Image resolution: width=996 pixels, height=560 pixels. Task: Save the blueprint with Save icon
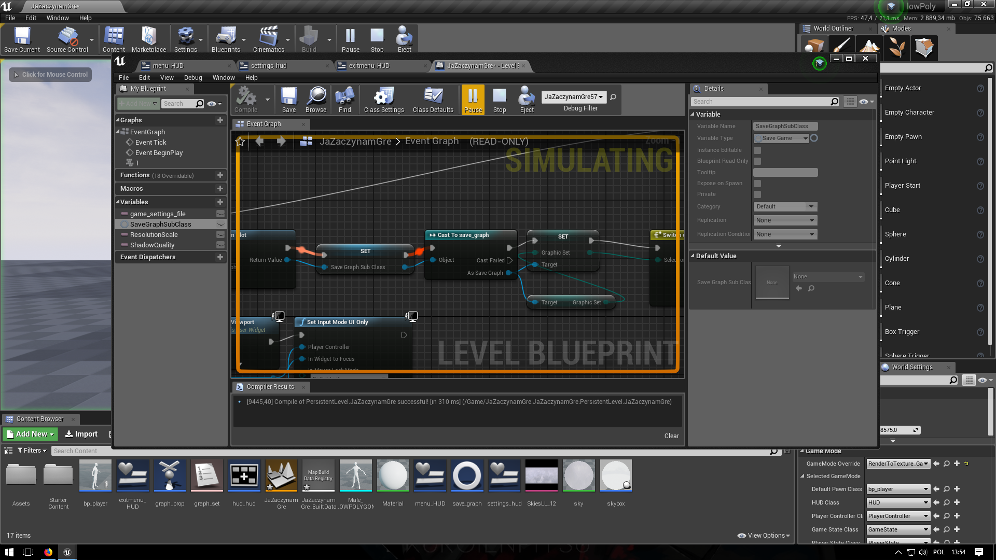click(x=289, y=100)
